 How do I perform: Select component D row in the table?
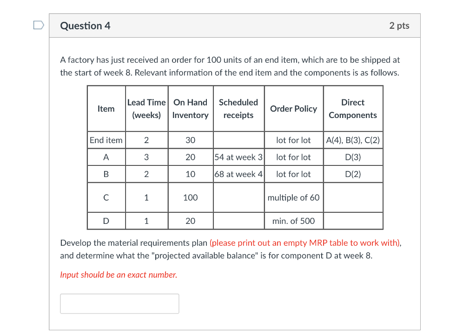(x=106, y=221)
